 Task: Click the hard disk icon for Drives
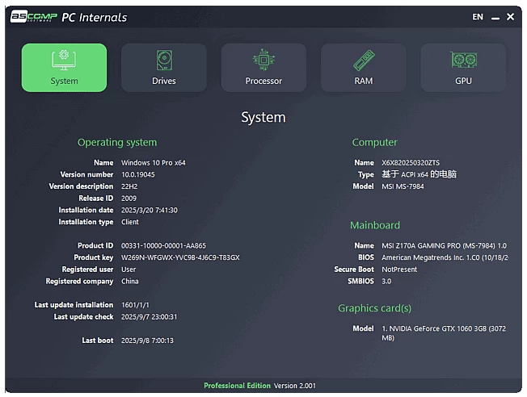coord(163,61)
